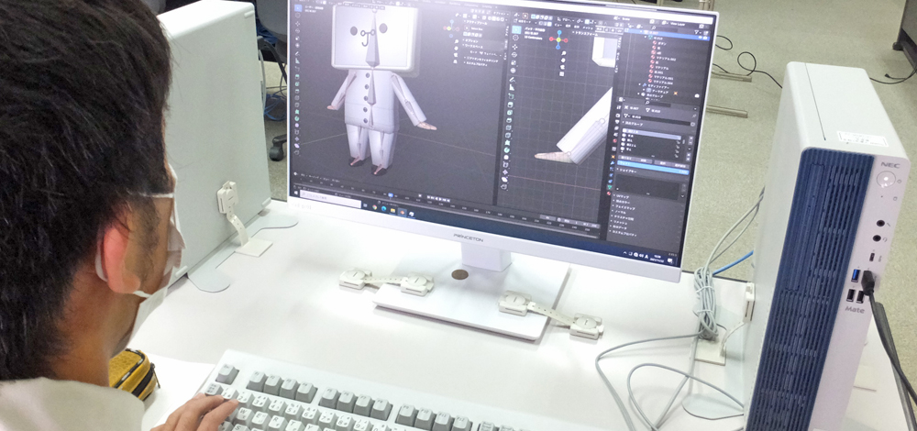The width and height of the screenshot is (917, 431).
Task: Open the メッシュ menu in right viewport header
Action: (x=588, y=28)
